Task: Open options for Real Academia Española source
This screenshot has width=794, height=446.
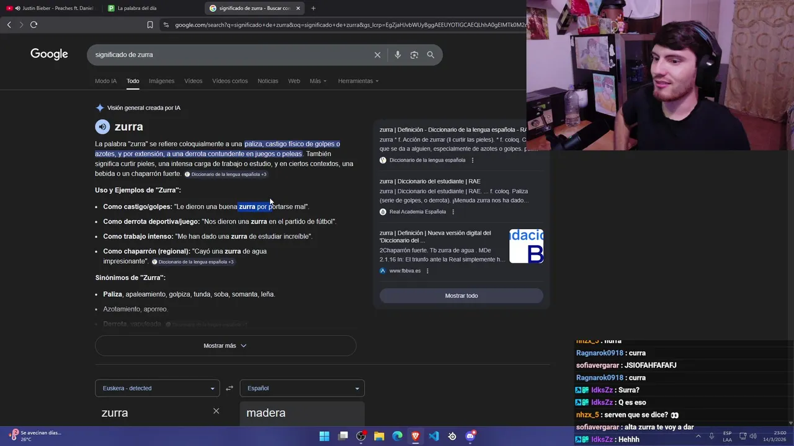Action: pos(453,212)
